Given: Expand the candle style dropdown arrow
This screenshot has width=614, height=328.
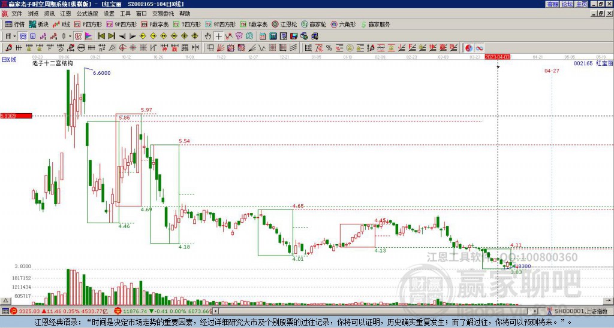Looking at the screenshot, I should [x=70, y=36].
